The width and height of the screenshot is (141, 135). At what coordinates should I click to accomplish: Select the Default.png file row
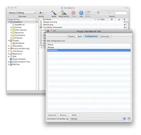click(x=83, y=25)
